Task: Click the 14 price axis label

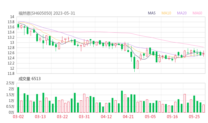Action: [x=12, y=17]
